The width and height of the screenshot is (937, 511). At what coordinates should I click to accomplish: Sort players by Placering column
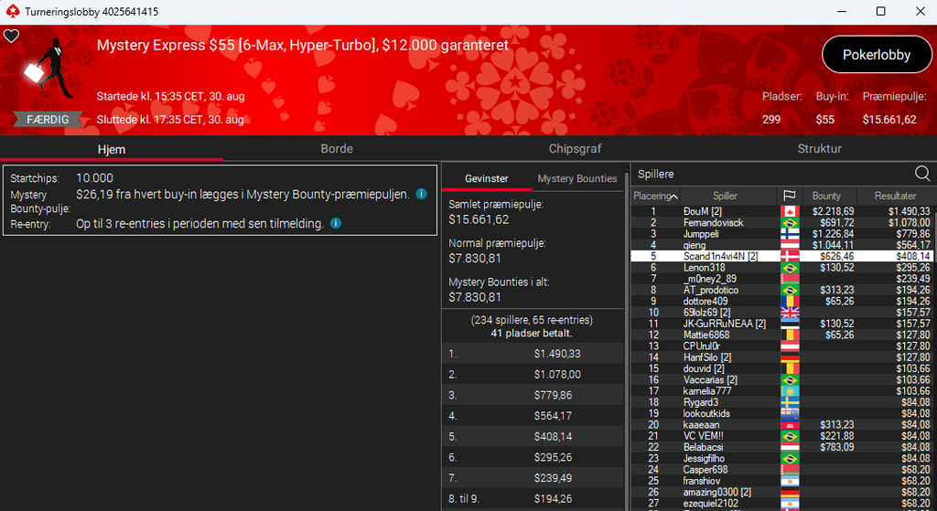(x=655, y=196)
